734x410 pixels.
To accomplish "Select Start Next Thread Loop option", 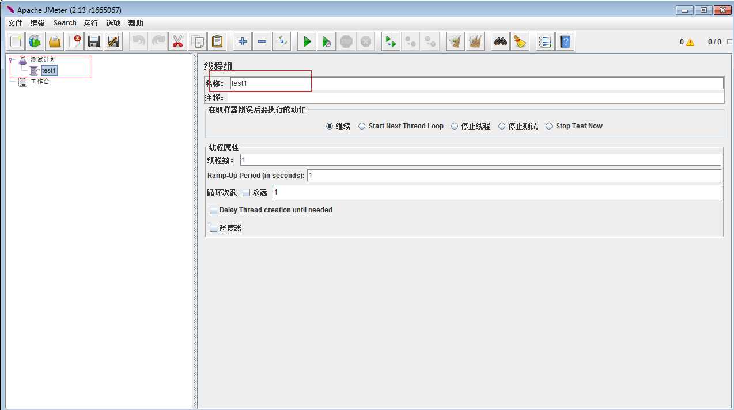I will click(362, 126).
